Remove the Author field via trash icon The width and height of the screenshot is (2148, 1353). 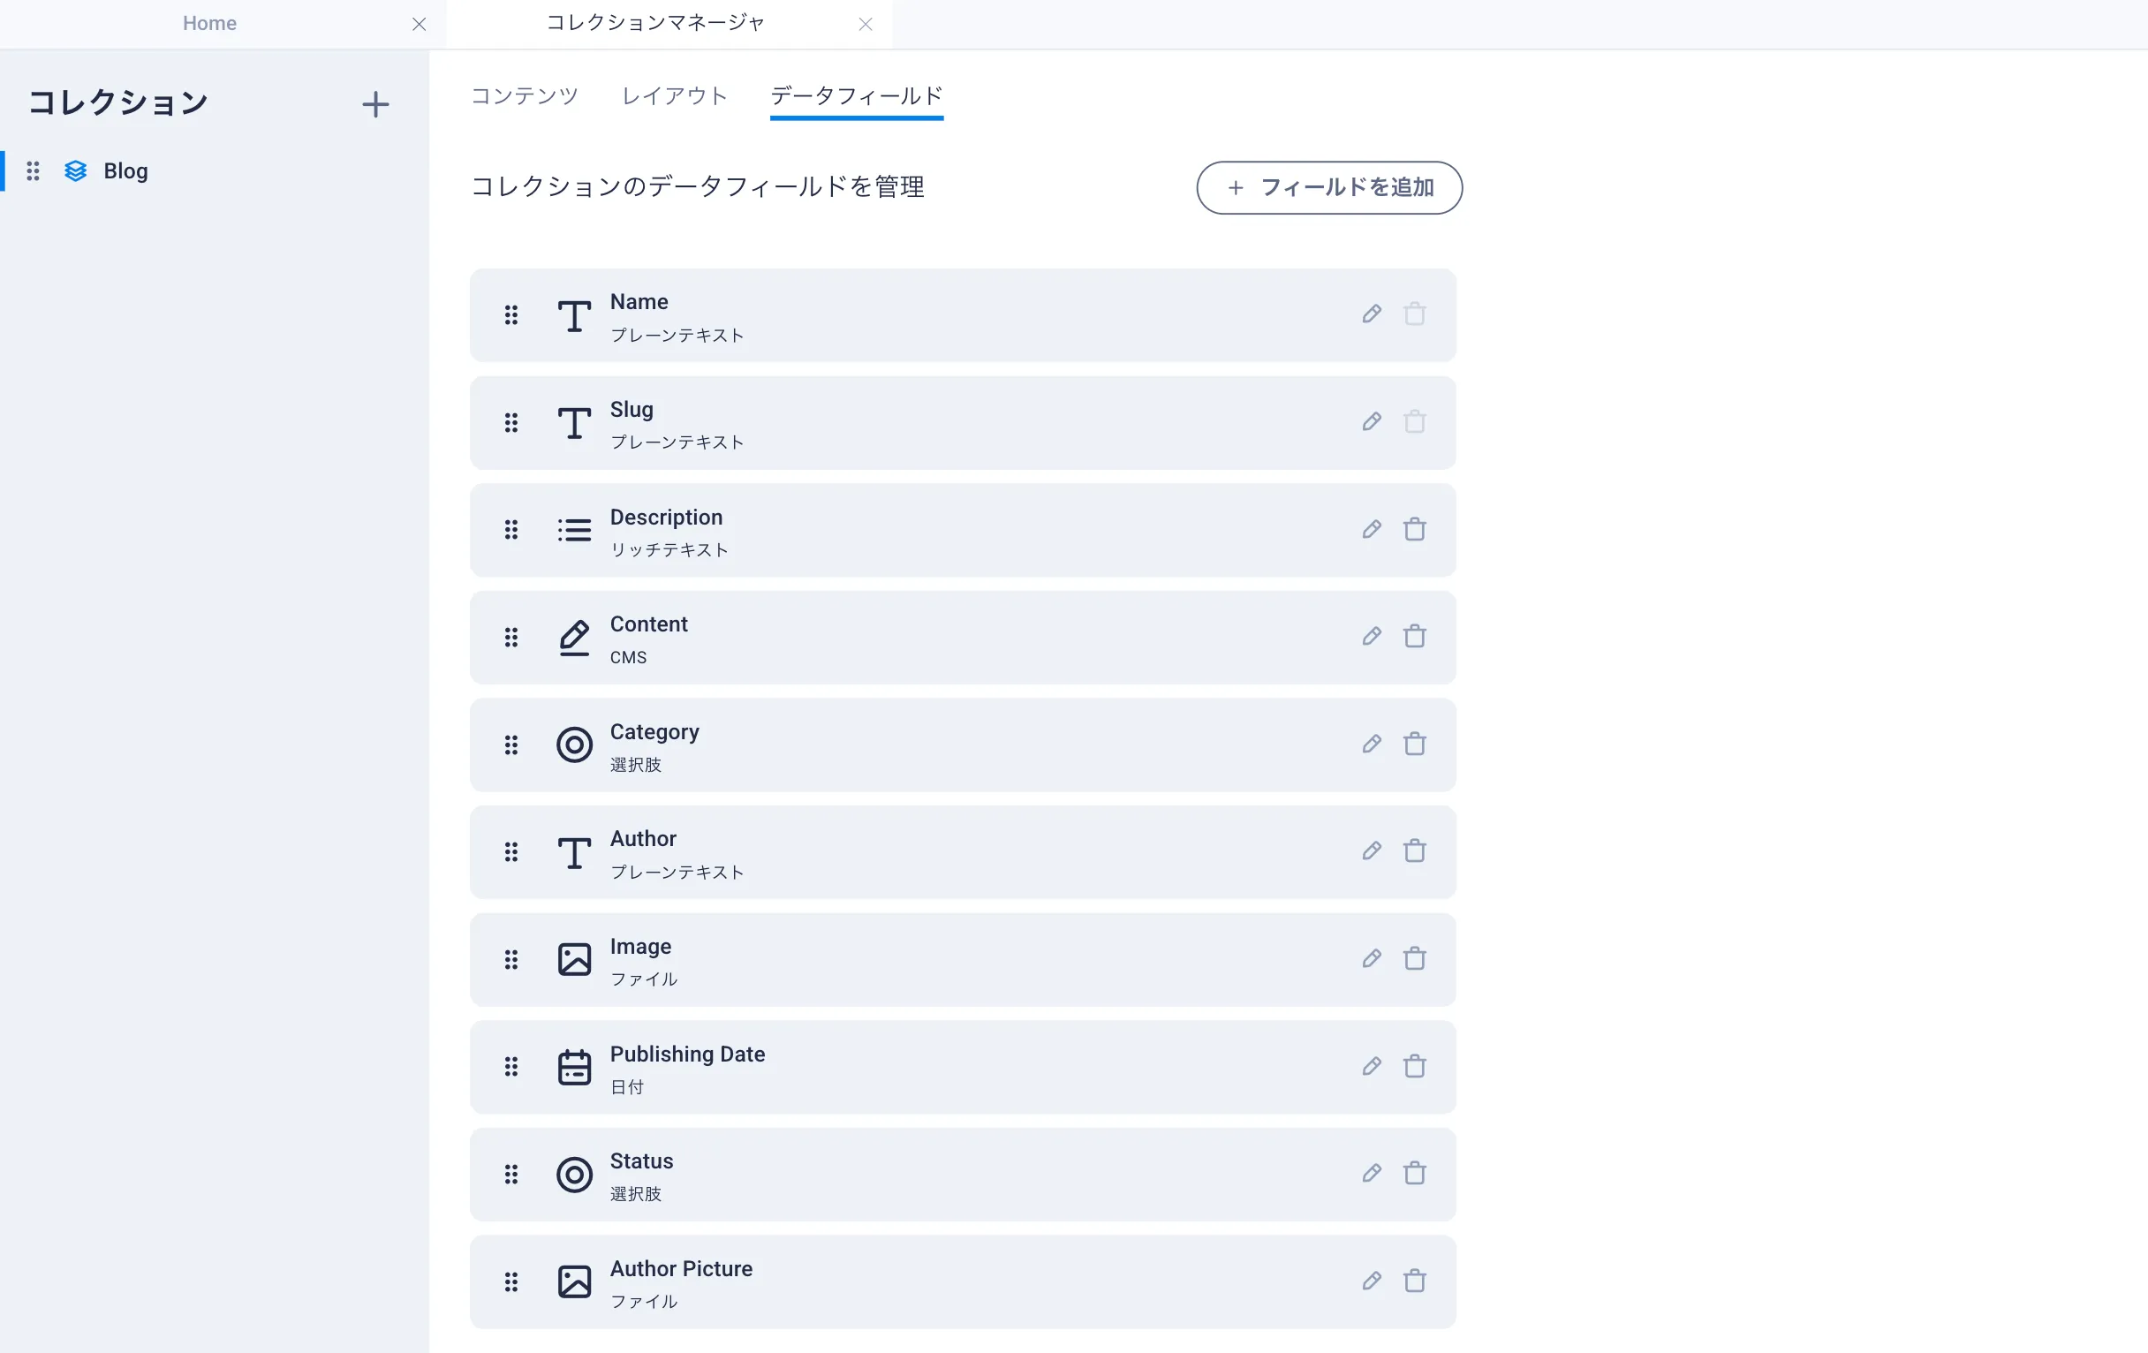(x=1414, y=851)
